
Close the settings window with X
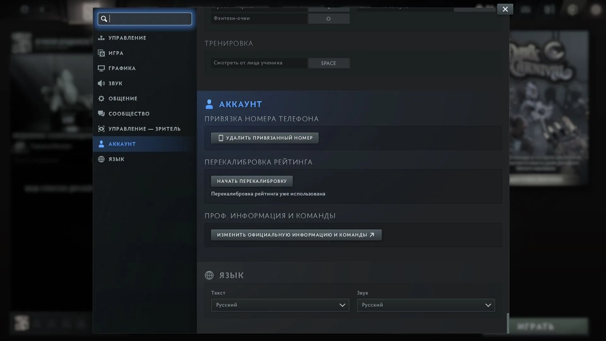[505, 9]
